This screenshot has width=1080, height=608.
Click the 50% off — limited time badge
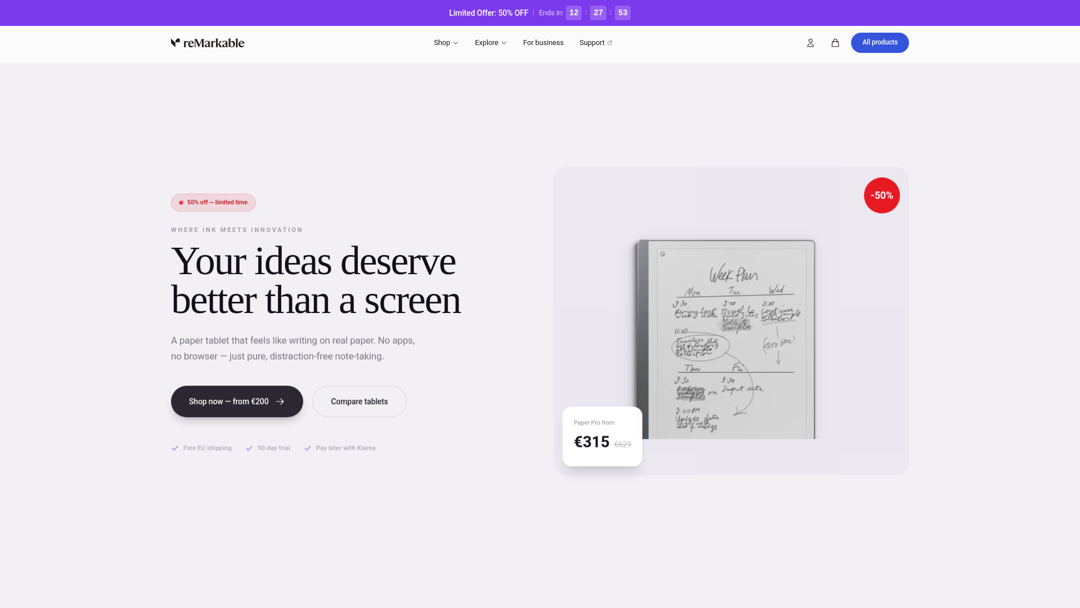coord(213,203)
